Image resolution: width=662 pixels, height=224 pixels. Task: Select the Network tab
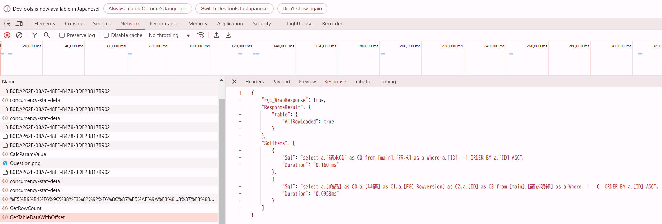click(130, 24)
